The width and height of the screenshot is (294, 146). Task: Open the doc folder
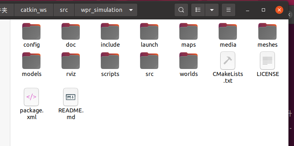pos(71,31)
